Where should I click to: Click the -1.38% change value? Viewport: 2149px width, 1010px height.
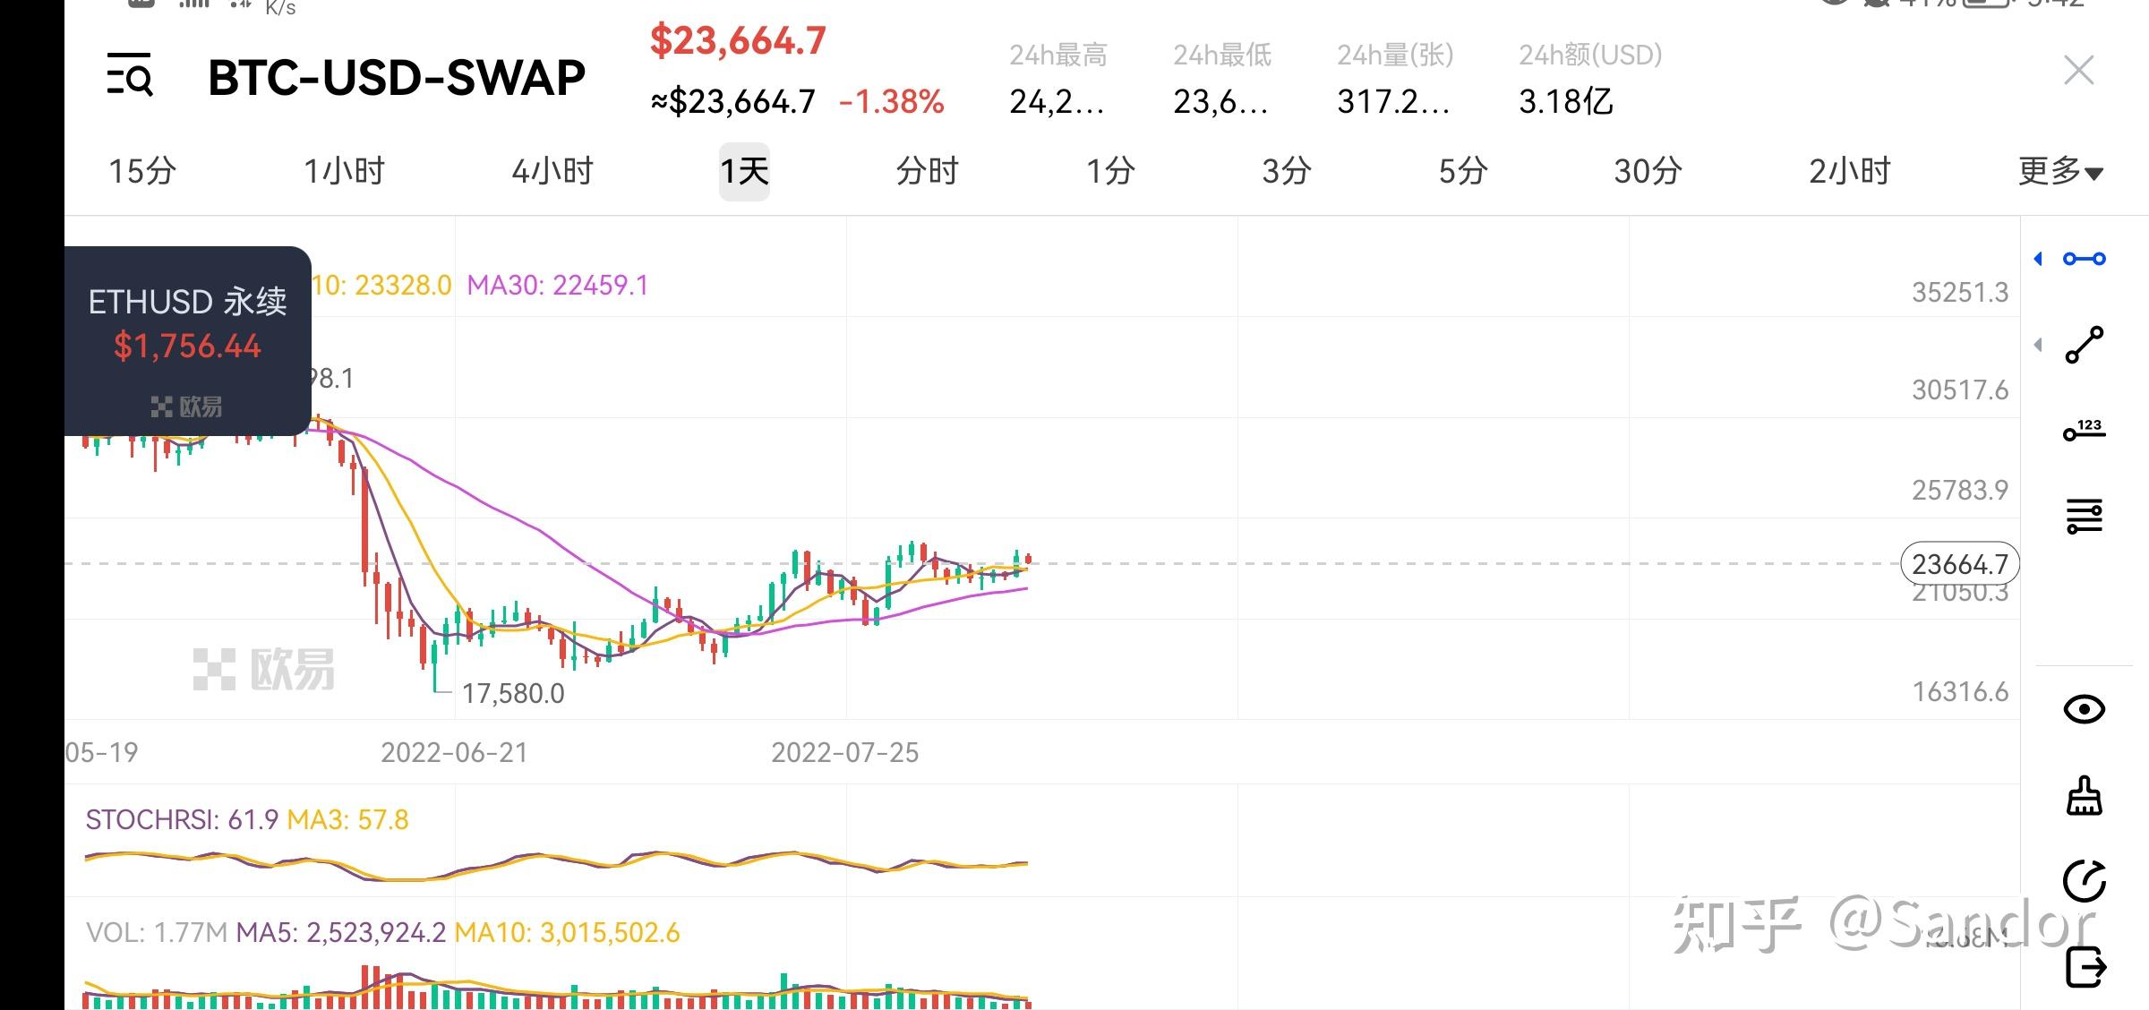point(891,102)
